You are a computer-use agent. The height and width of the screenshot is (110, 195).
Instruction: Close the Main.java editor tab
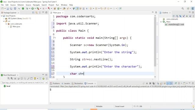(63, 13)
